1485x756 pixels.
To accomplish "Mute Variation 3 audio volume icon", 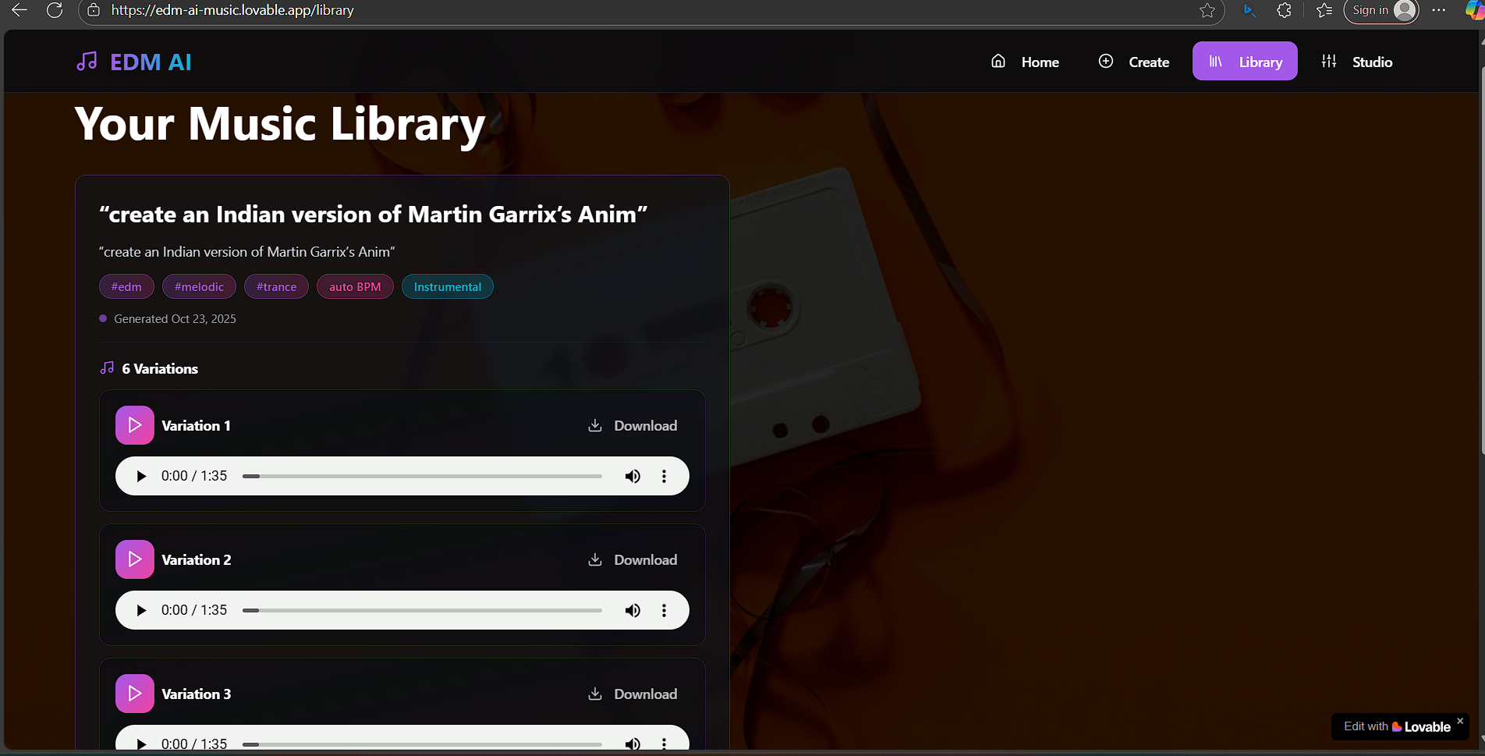I will [633, 744].
